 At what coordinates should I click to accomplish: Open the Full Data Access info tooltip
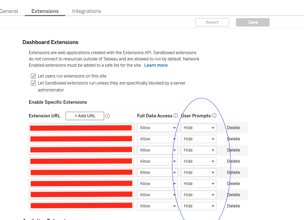tap(175, 115)
